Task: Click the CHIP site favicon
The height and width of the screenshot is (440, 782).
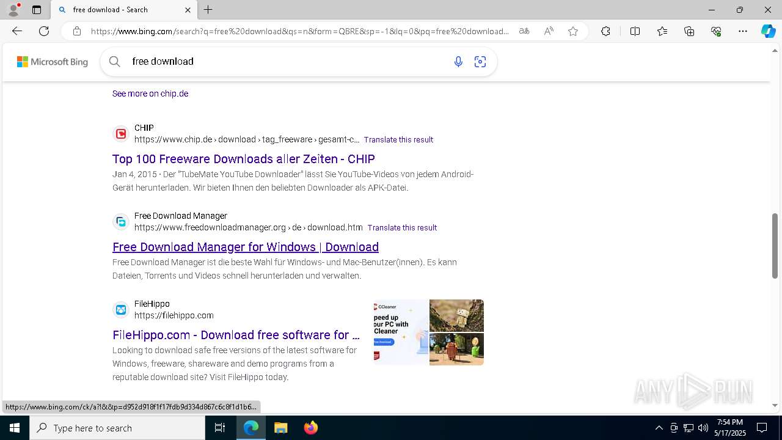Action: click(121, 133)
